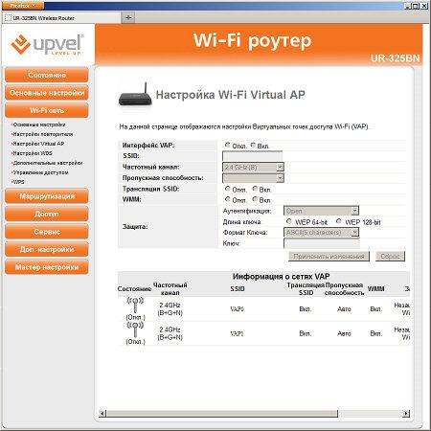Viewport: 431px width, 431px height.
Task: Click the Настройка Wi-Fi Virtual AP heading
Action: point(230,95)
